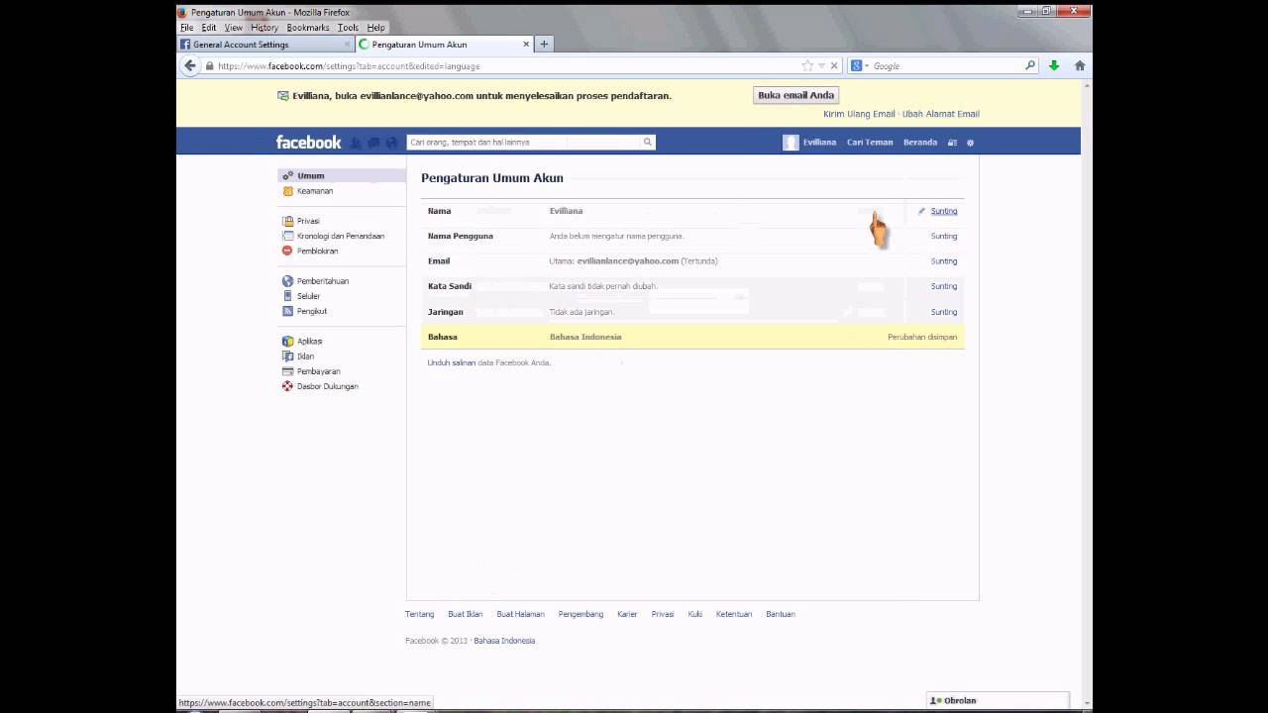Open Cari Teman in top bar
This screenshot has width=1268, height=713.
click(870, 143)
